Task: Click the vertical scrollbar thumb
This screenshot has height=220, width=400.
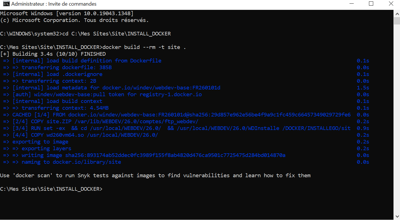Action: click(397, 21)
